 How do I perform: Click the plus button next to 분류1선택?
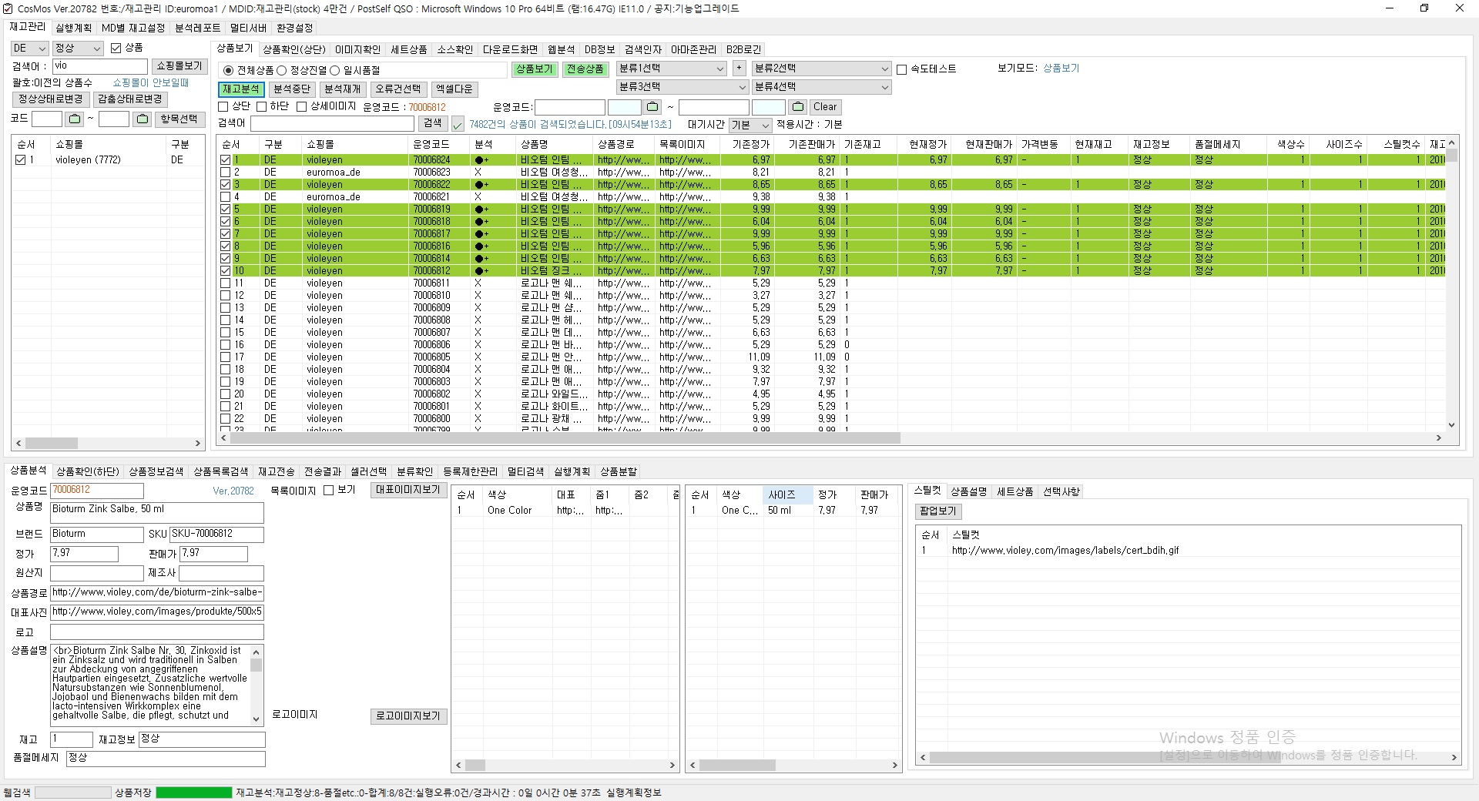739,69
